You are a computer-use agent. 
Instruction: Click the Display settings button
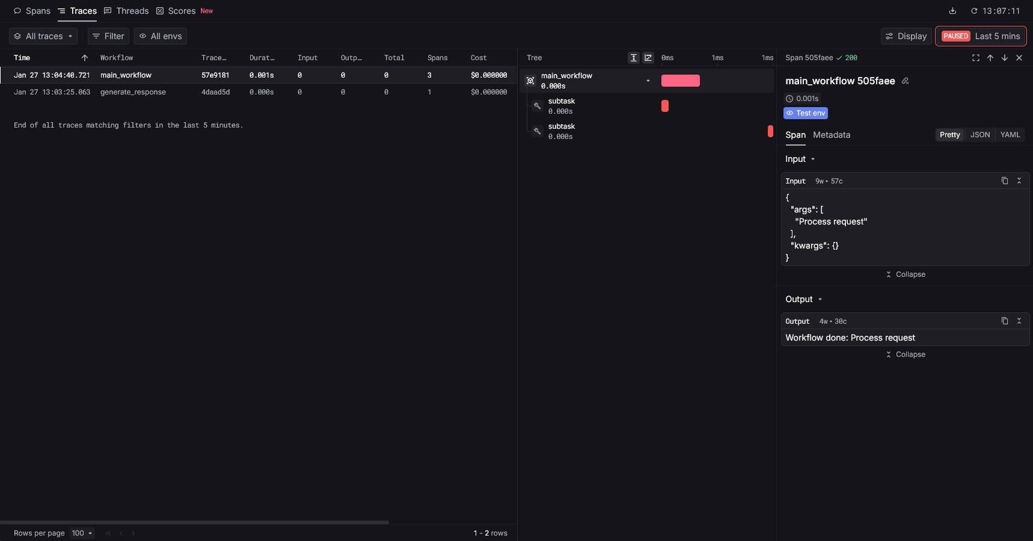click(x=906, y=36)
